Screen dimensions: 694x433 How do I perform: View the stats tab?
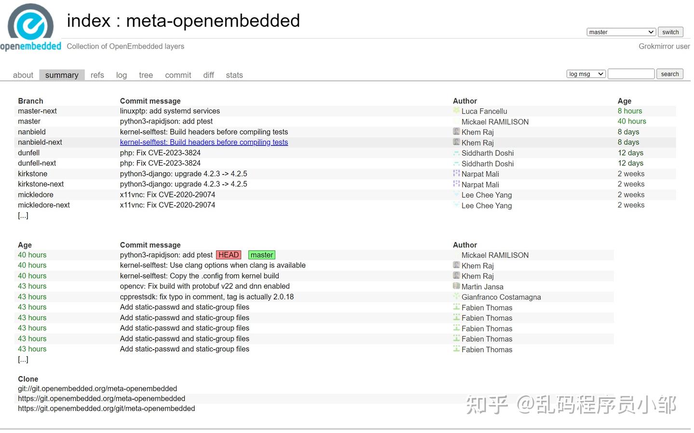coord(234,75)
